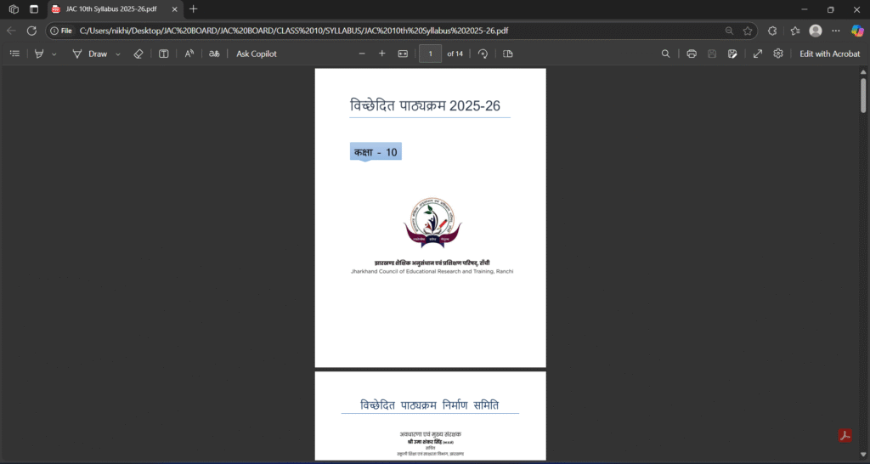Open Settings and more ellipsis menu
Viewport: 870px width, 464px height.
click(x=836, y=31)
